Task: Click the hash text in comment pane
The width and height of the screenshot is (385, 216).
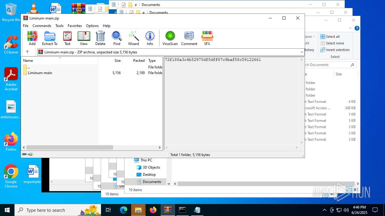Action: (213, 60)
